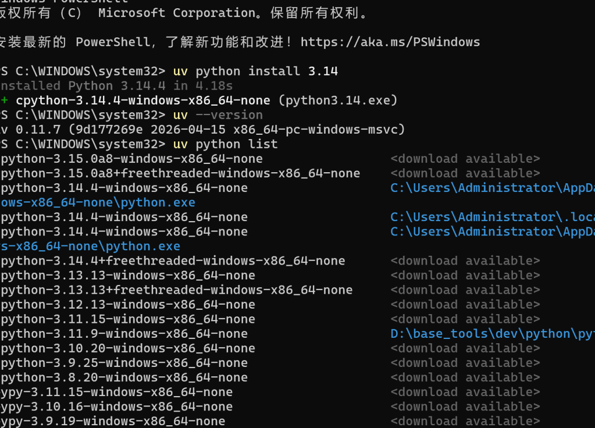Click the cpython-3.15.0a8+freethreaded entry

point(180,173)
